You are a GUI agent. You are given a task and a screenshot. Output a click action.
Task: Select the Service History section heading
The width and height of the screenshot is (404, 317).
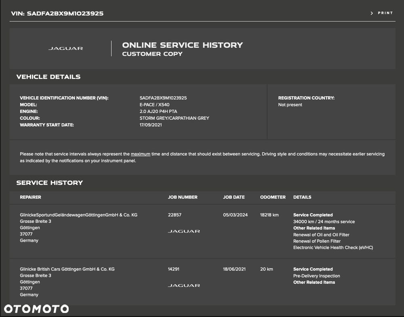pos(50,183)
